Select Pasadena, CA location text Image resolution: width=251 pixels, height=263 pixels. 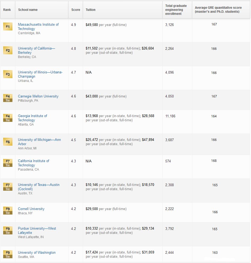tap(29, 170)
